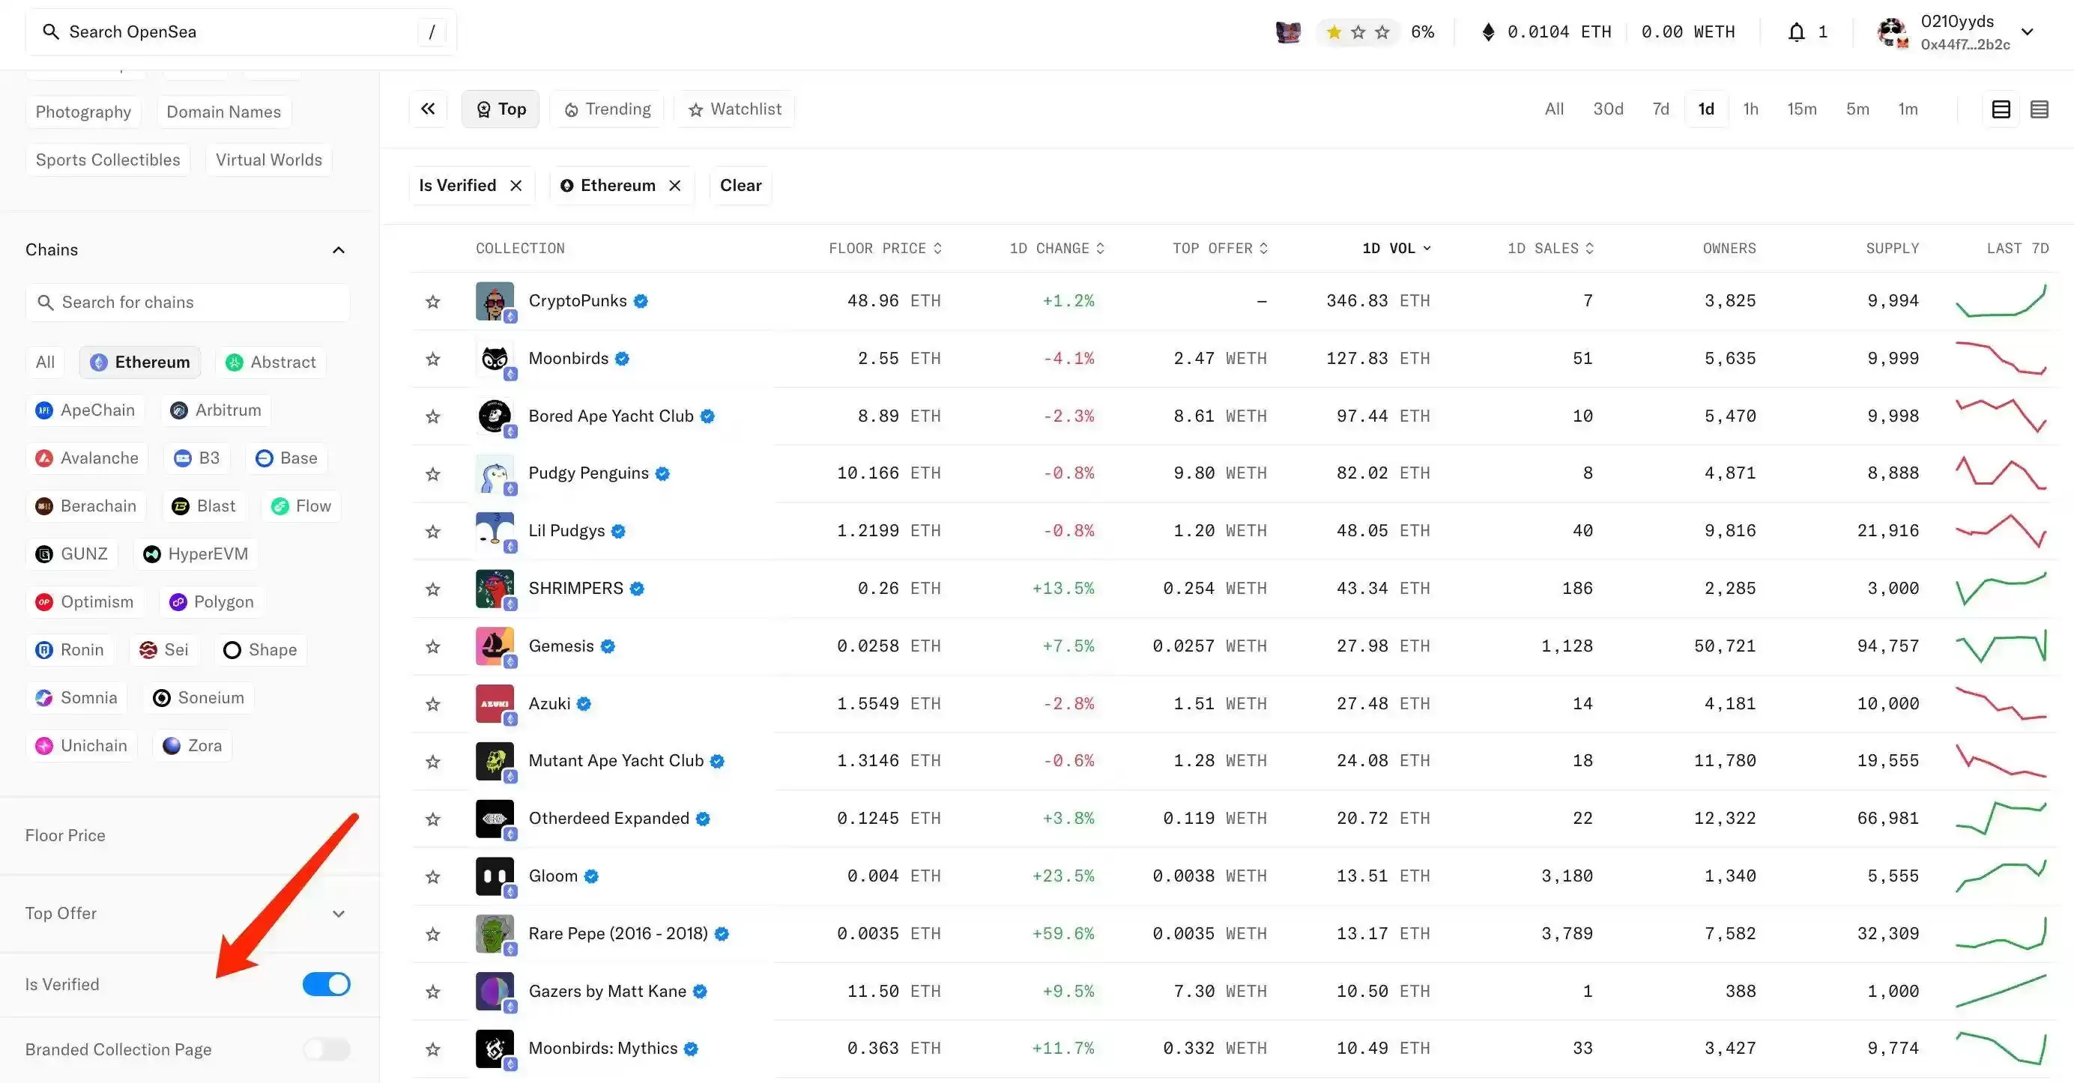2074x1083 pixels.
Task: Open the Otherdeed Expanded collection
Action: pos(608,819)
